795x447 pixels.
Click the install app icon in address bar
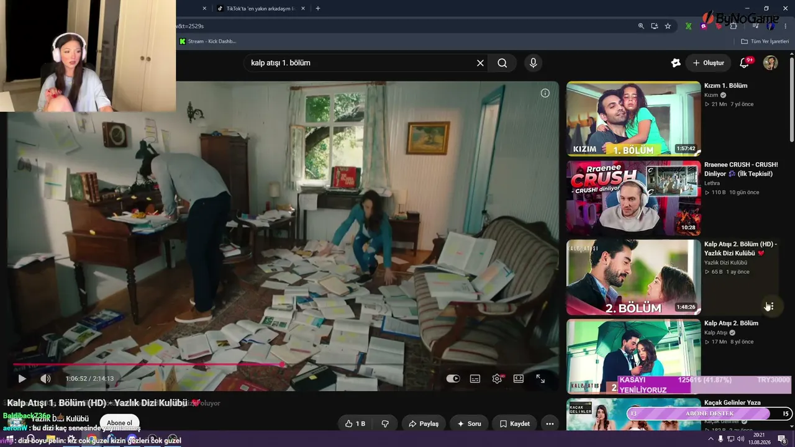655,26
